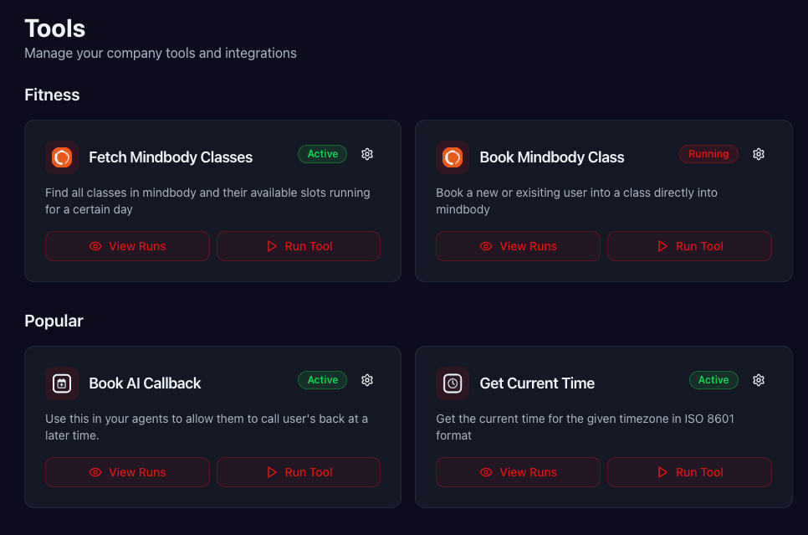View Runs for Get Current Time
This screenshot has width=808, height=535.
pyautogui.click(x=518, y=472)
